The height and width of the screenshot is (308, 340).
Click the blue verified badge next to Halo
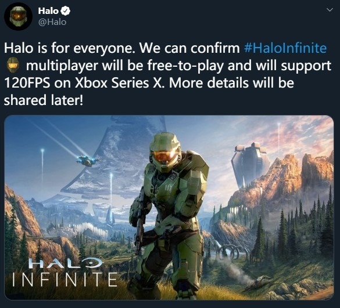point(65,11)
